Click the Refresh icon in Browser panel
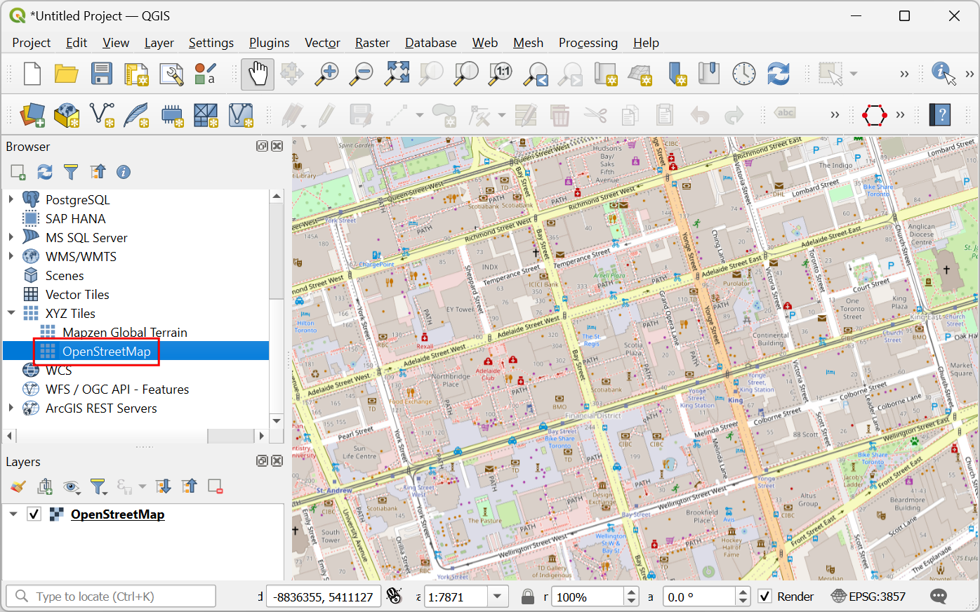Image resolution: width=980 pixels, height=612 pixels. [x=45, y=172]
